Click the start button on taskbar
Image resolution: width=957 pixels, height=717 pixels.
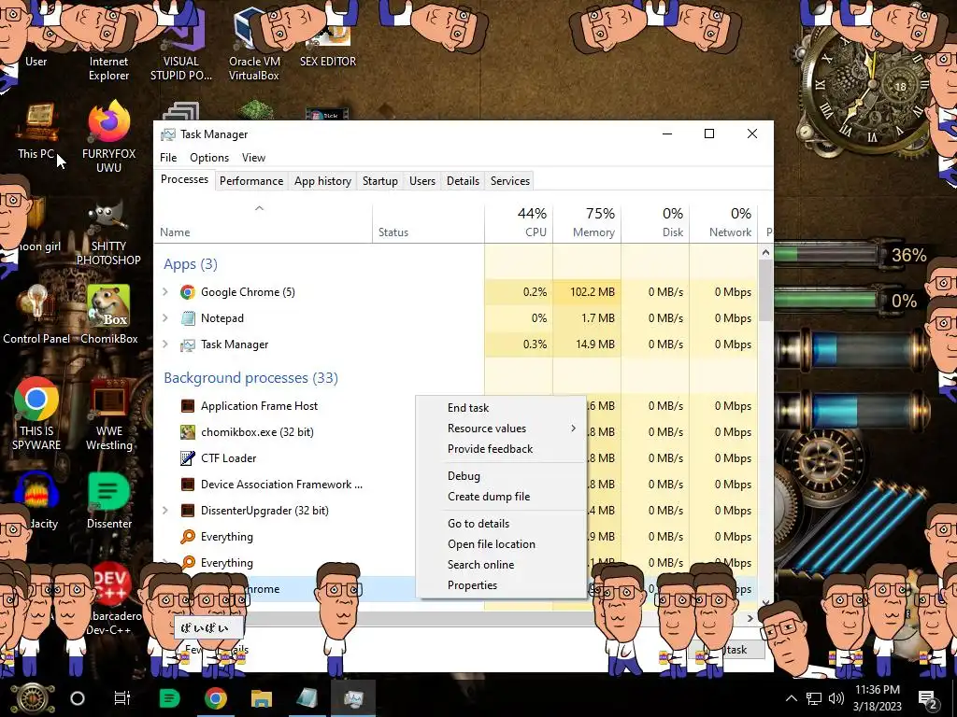click(33, 698)
